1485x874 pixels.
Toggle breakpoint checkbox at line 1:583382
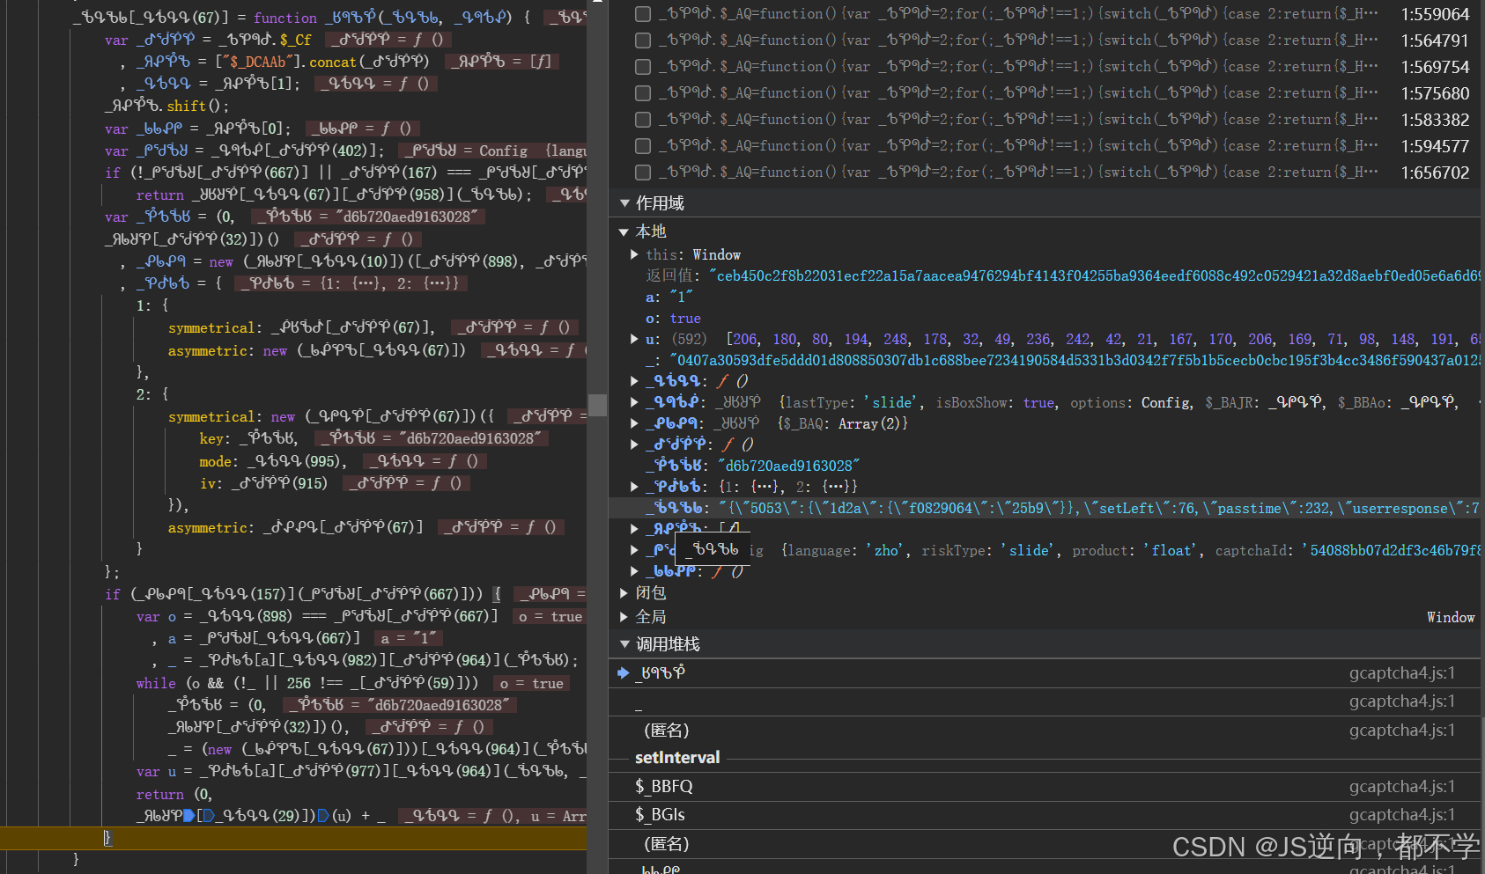[x=643, y=120]
